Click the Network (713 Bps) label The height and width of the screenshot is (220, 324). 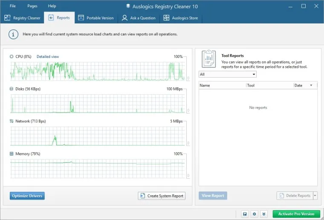tap(31, 121)
